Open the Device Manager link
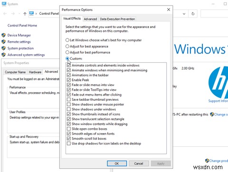Viewport: 228px width, 172px height. [x=19, y=35]
